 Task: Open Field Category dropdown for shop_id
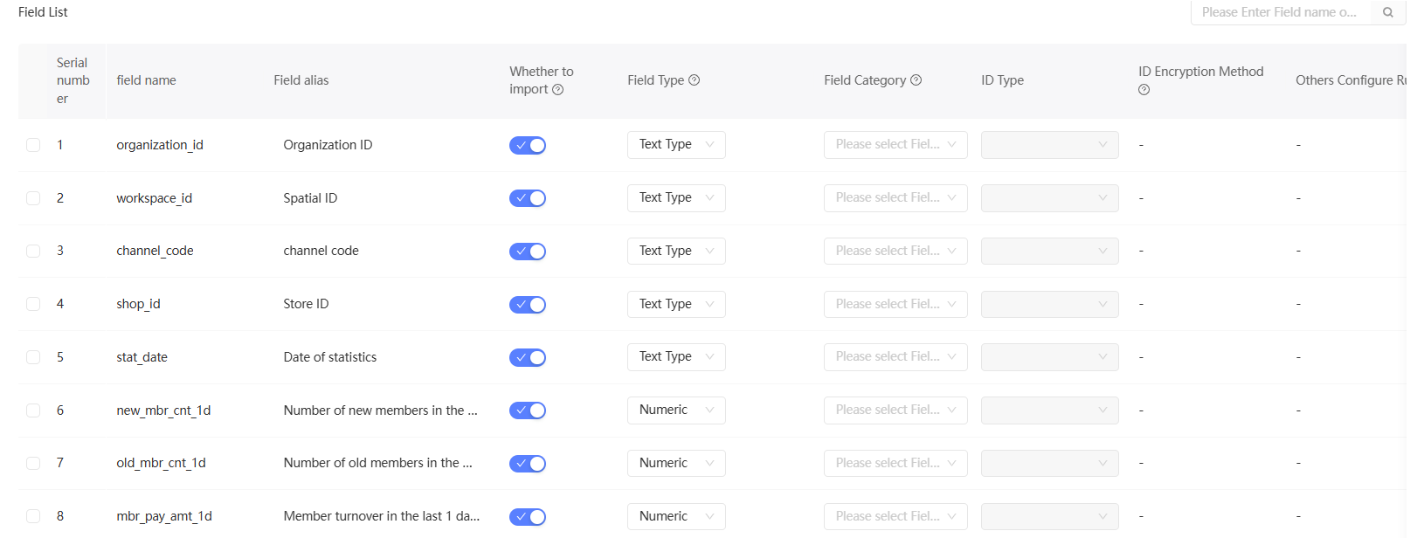(x=895, y=304)
